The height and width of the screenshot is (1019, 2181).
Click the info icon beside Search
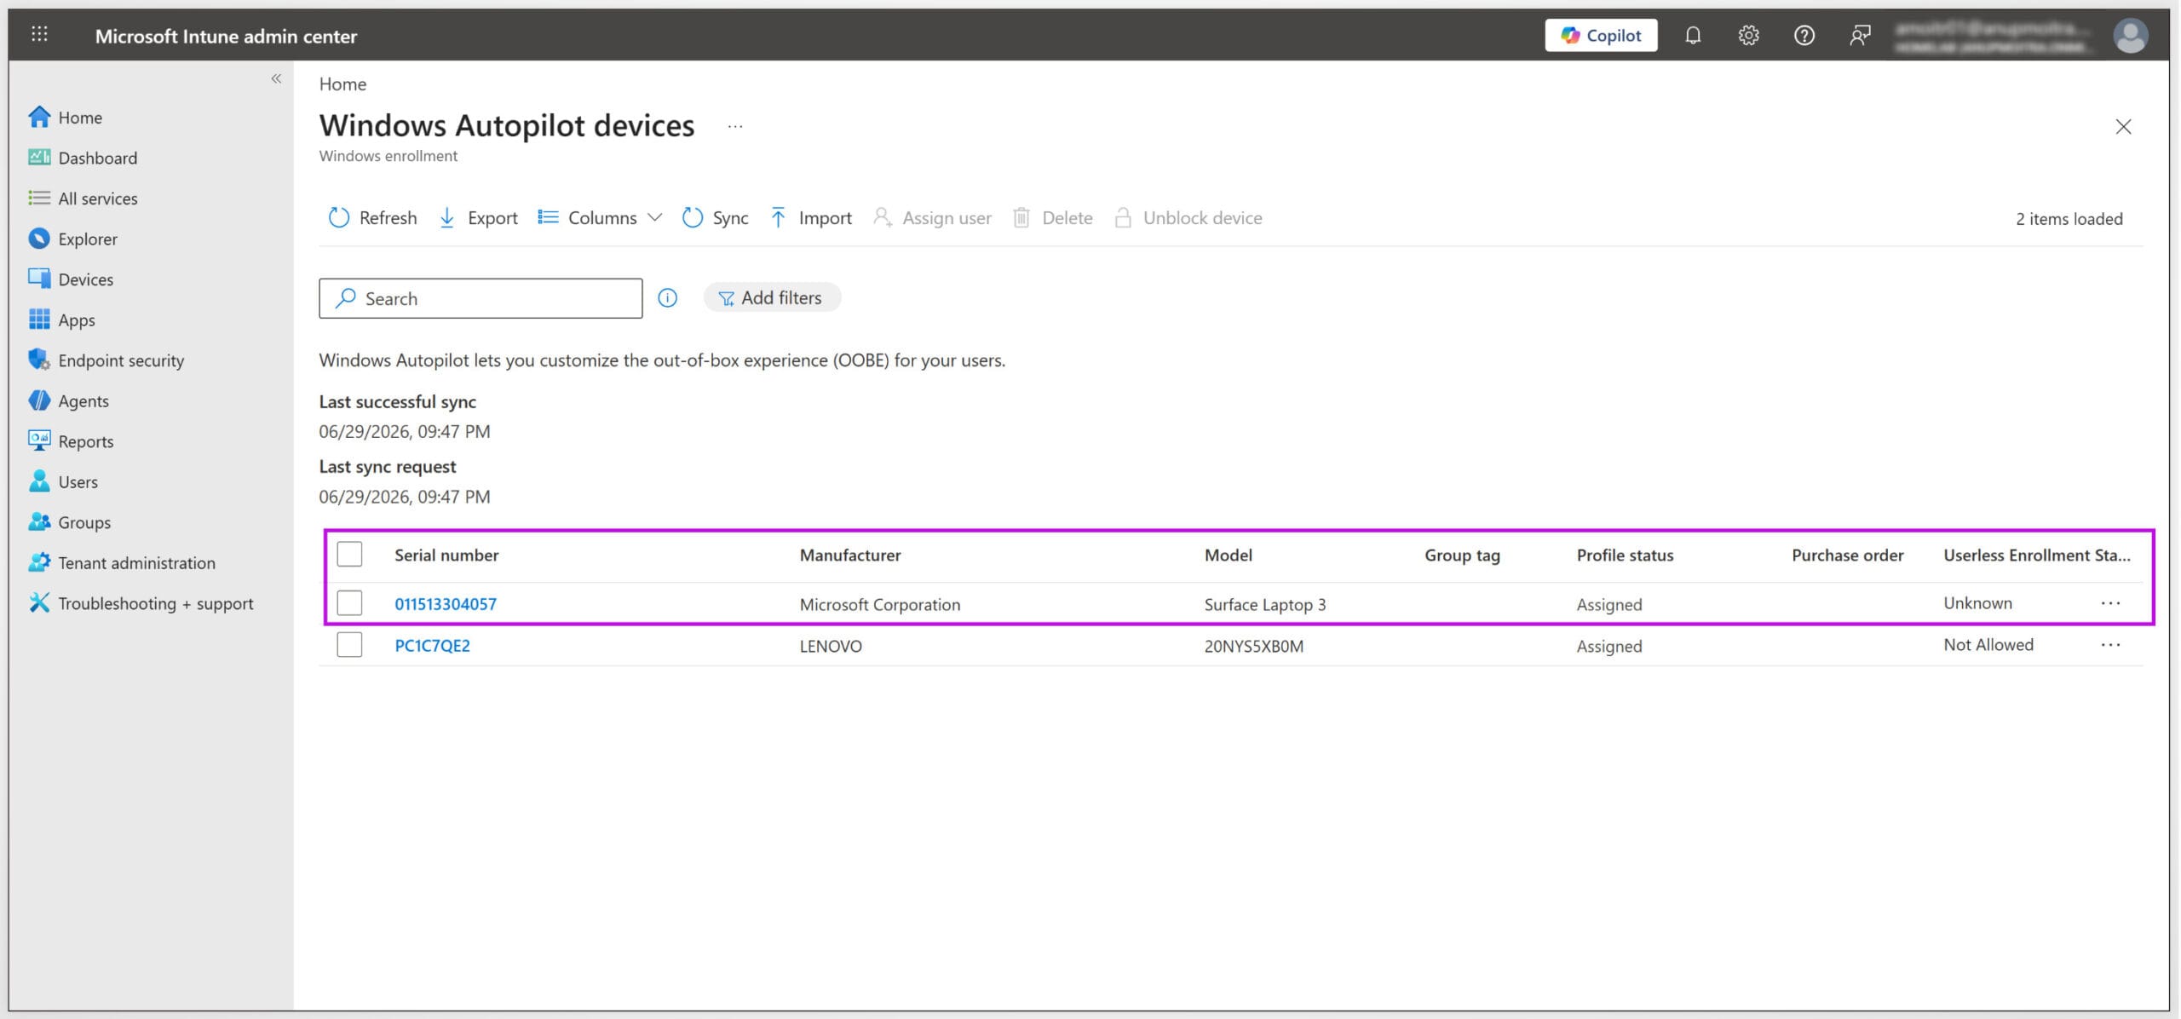[667, 298]
